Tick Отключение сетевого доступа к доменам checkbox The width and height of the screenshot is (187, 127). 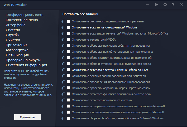click(x=69, y=70)
